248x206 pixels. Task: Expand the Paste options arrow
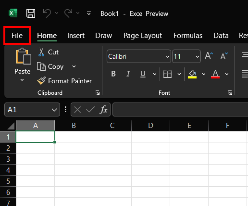(x=22, y=80)
